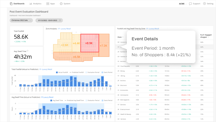Click the 1h12m dwell time in the 2F - Dining row
216x122 pixels.
pos(167,71)
